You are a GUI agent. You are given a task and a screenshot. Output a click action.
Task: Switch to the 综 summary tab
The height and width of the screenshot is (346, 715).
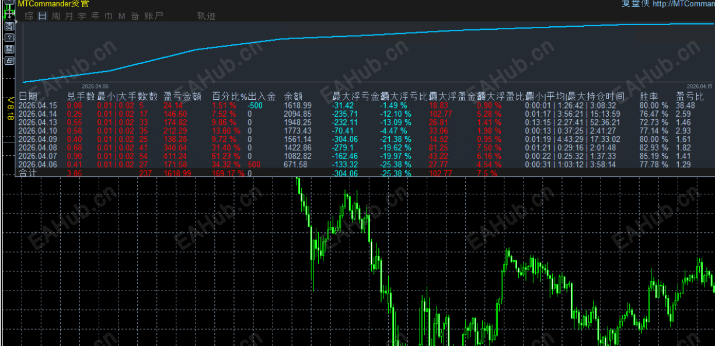pos(29,16)
